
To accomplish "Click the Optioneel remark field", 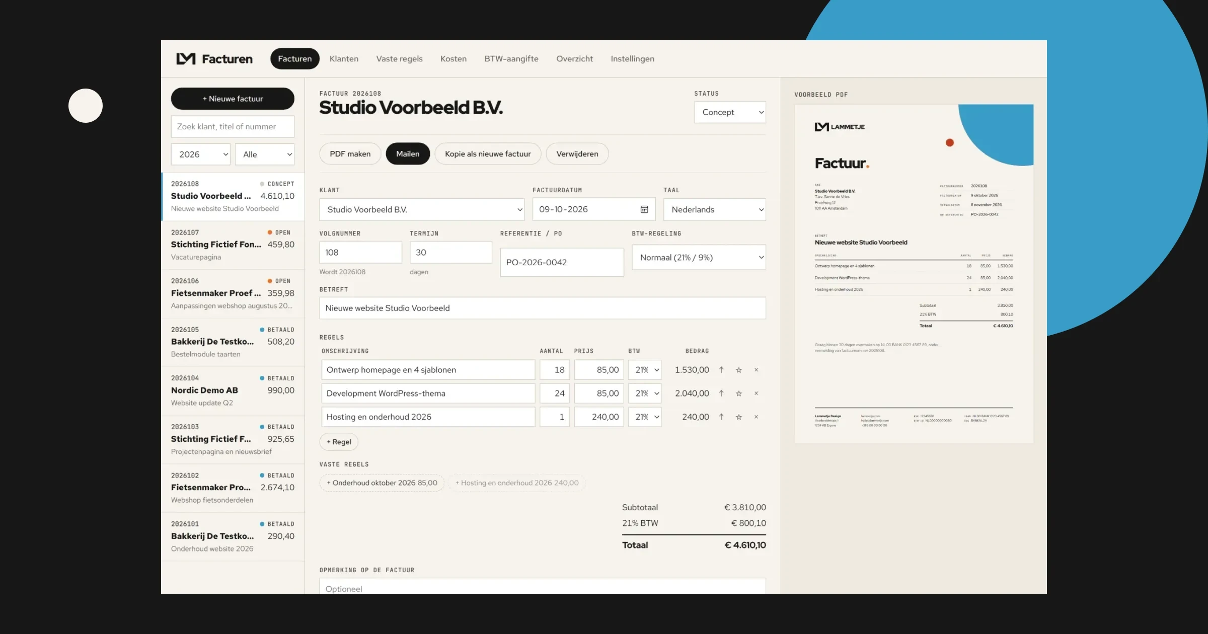I will coord(543,586).
